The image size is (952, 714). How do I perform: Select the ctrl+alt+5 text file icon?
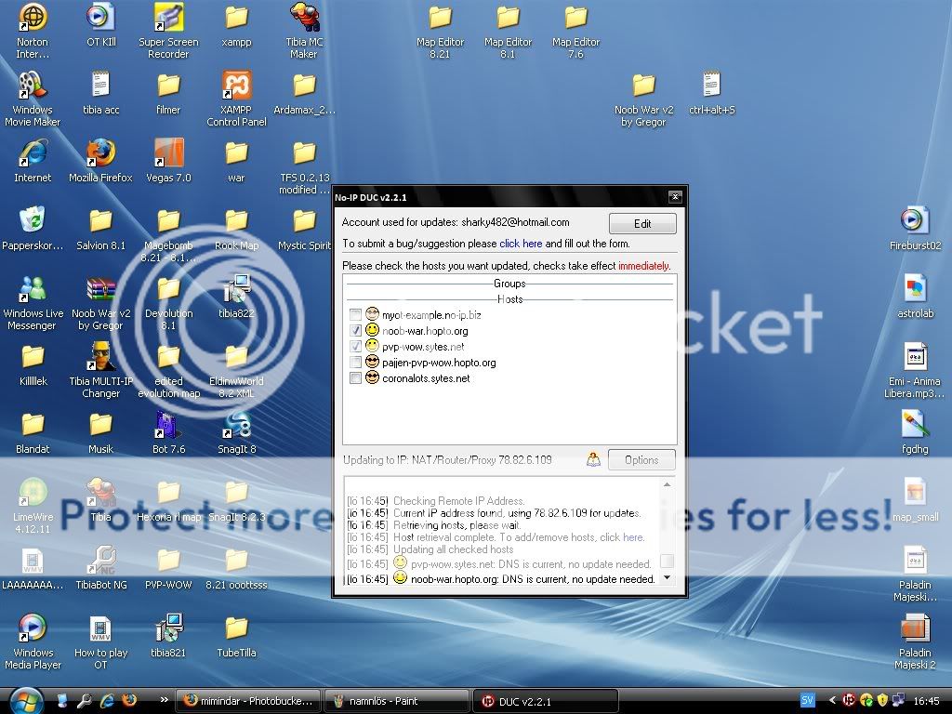tap(711, 92)
